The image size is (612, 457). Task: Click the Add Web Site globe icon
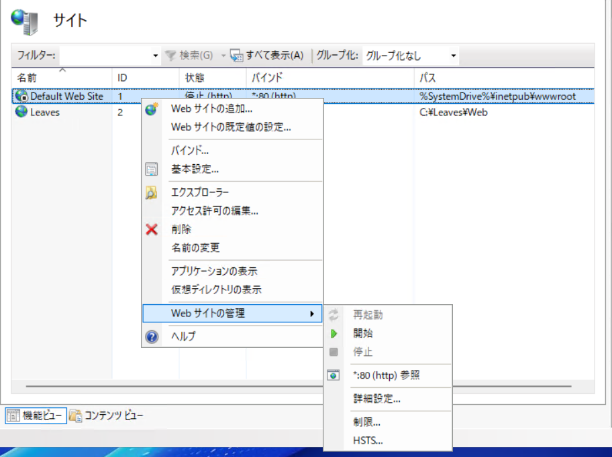click(x=152, y=109)
